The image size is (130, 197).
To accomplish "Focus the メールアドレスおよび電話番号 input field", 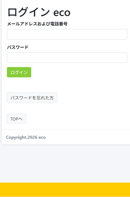I will (x=67, y=34).
